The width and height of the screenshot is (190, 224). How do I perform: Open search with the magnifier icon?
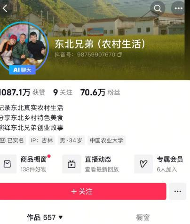point(158,8)
